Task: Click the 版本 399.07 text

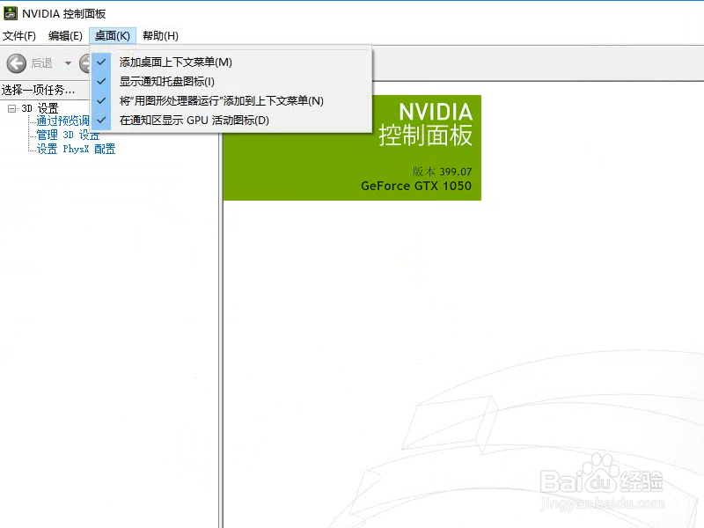Action: click(443, 172)
